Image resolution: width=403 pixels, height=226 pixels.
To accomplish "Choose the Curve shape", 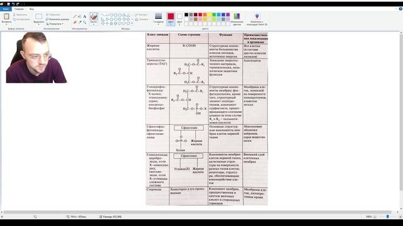I will pos(107,15).
